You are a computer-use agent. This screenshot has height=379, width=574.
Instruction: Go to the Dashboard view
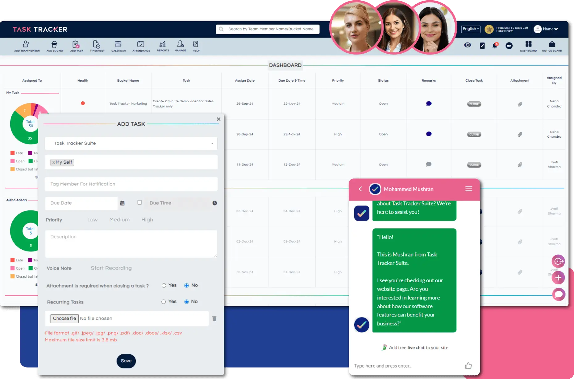[x=528, y=46]
